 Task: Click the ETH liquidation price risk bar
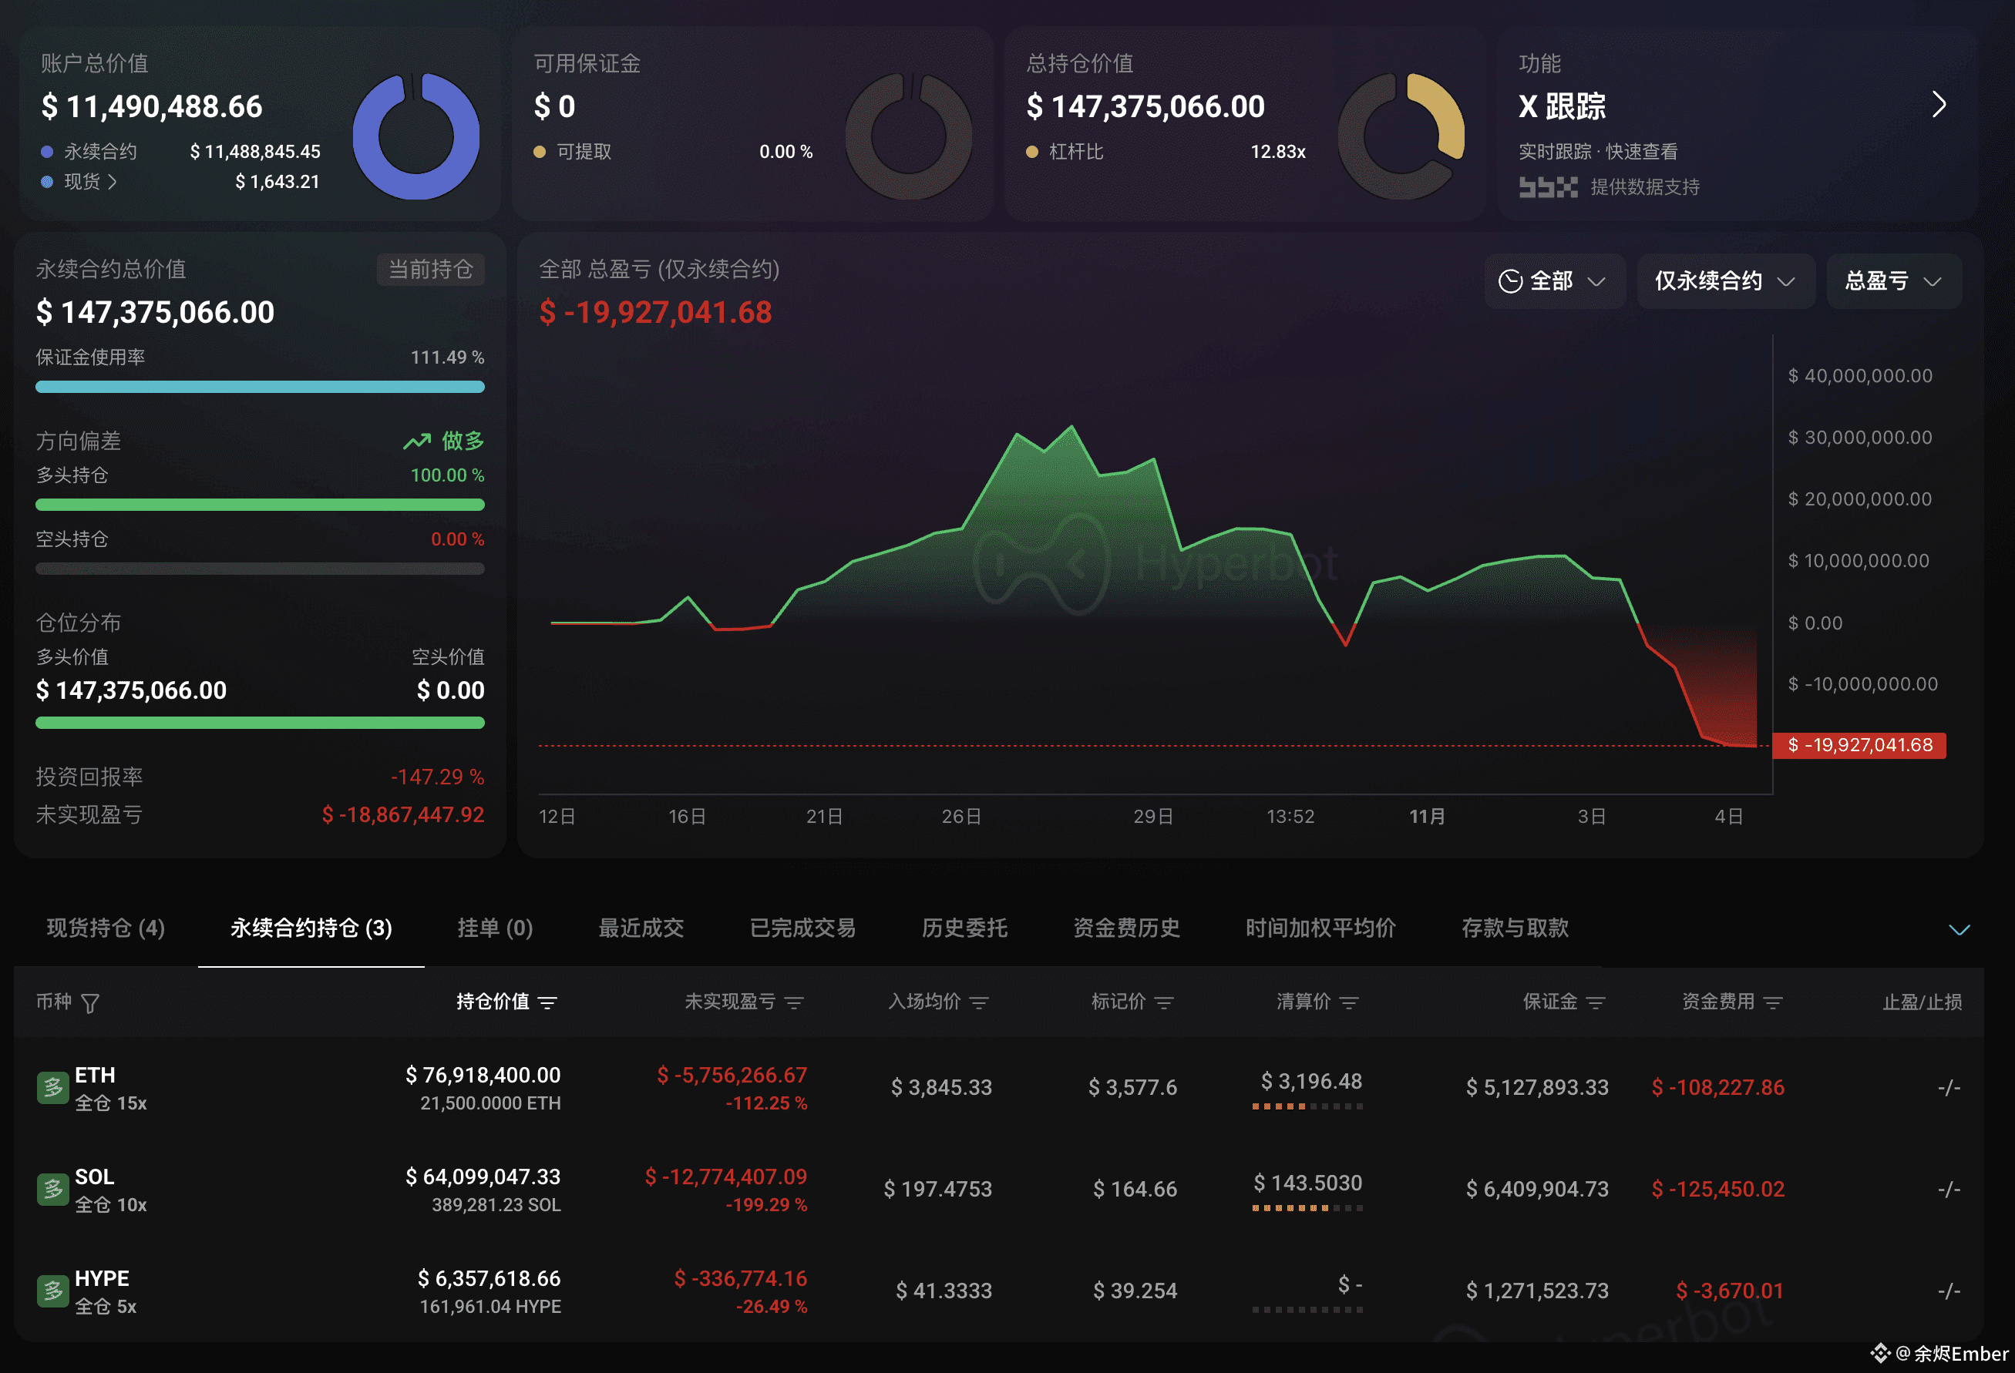click(x=1307, y=1107)
